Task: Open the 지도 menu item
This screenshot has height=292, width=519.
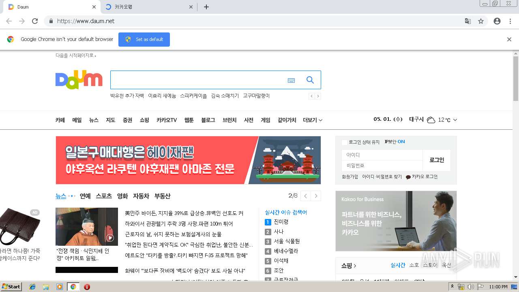Action: pyautogui.click(x=111, y=120)
